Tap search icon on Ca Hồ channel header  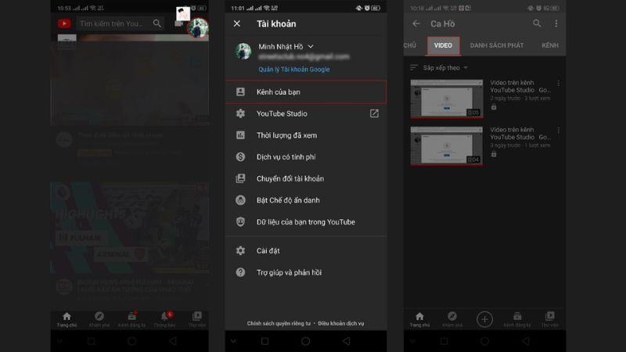click(537, 23)
